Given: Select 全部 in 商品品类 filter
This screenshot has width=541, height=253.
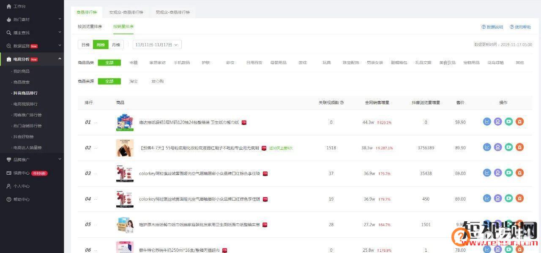Looking at the screenshot, I should [109, 63].
